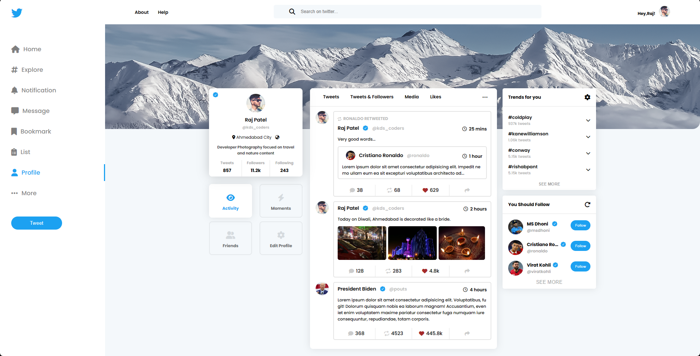Like the tweet with 629 hearts
The image size is (700, 356).
click(x=425, y=190)
